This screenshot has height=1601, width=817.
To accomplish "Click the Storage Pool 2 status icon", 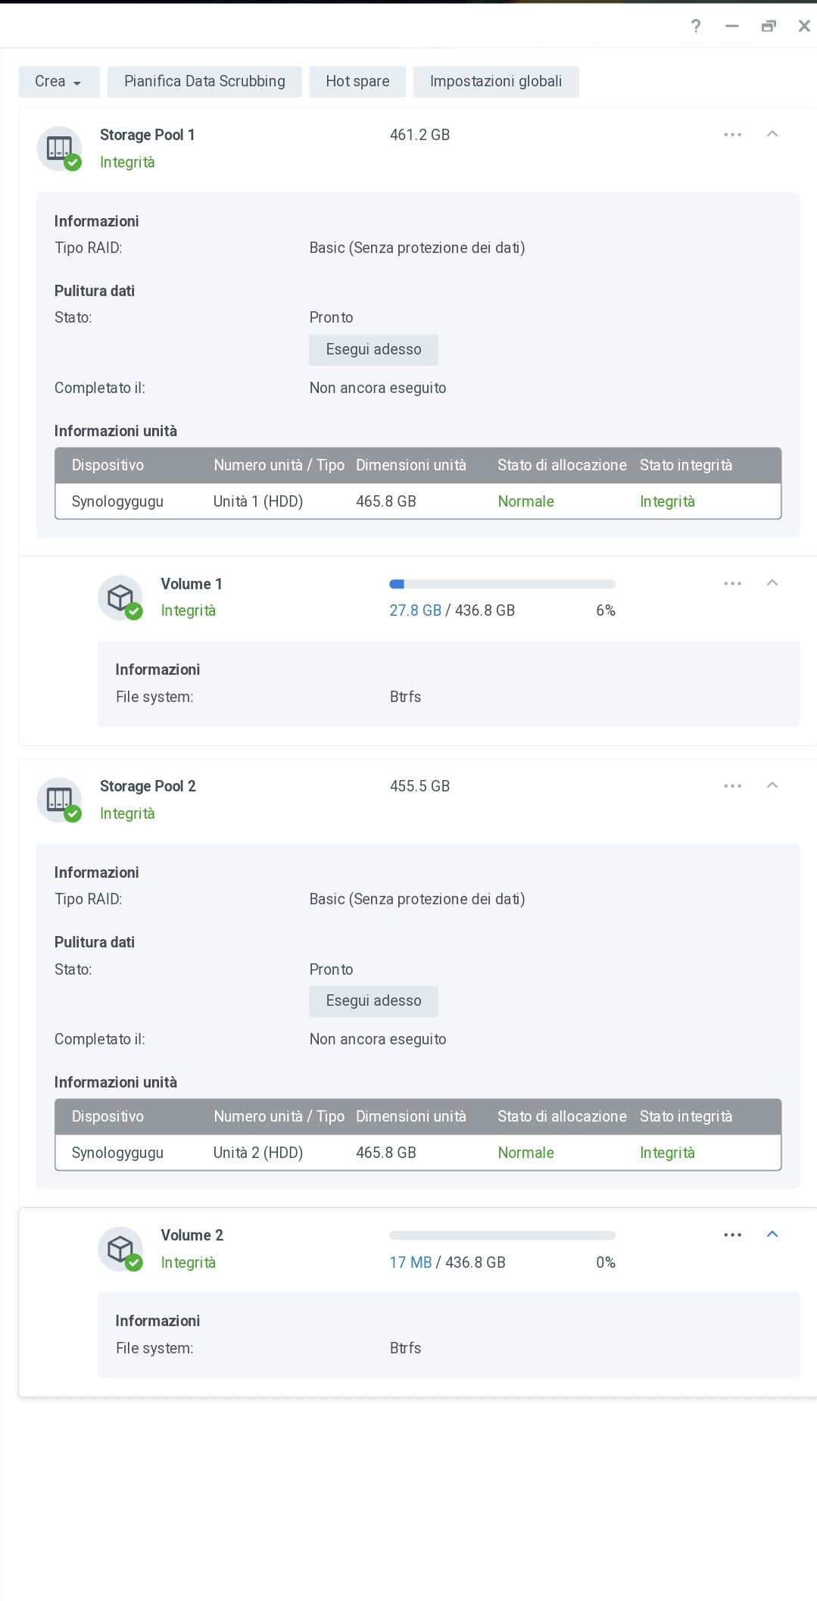I will coord(59,800).
